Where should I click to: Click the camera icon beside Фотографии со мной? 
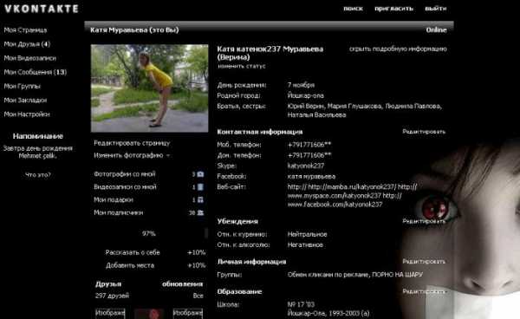[200, 174]
